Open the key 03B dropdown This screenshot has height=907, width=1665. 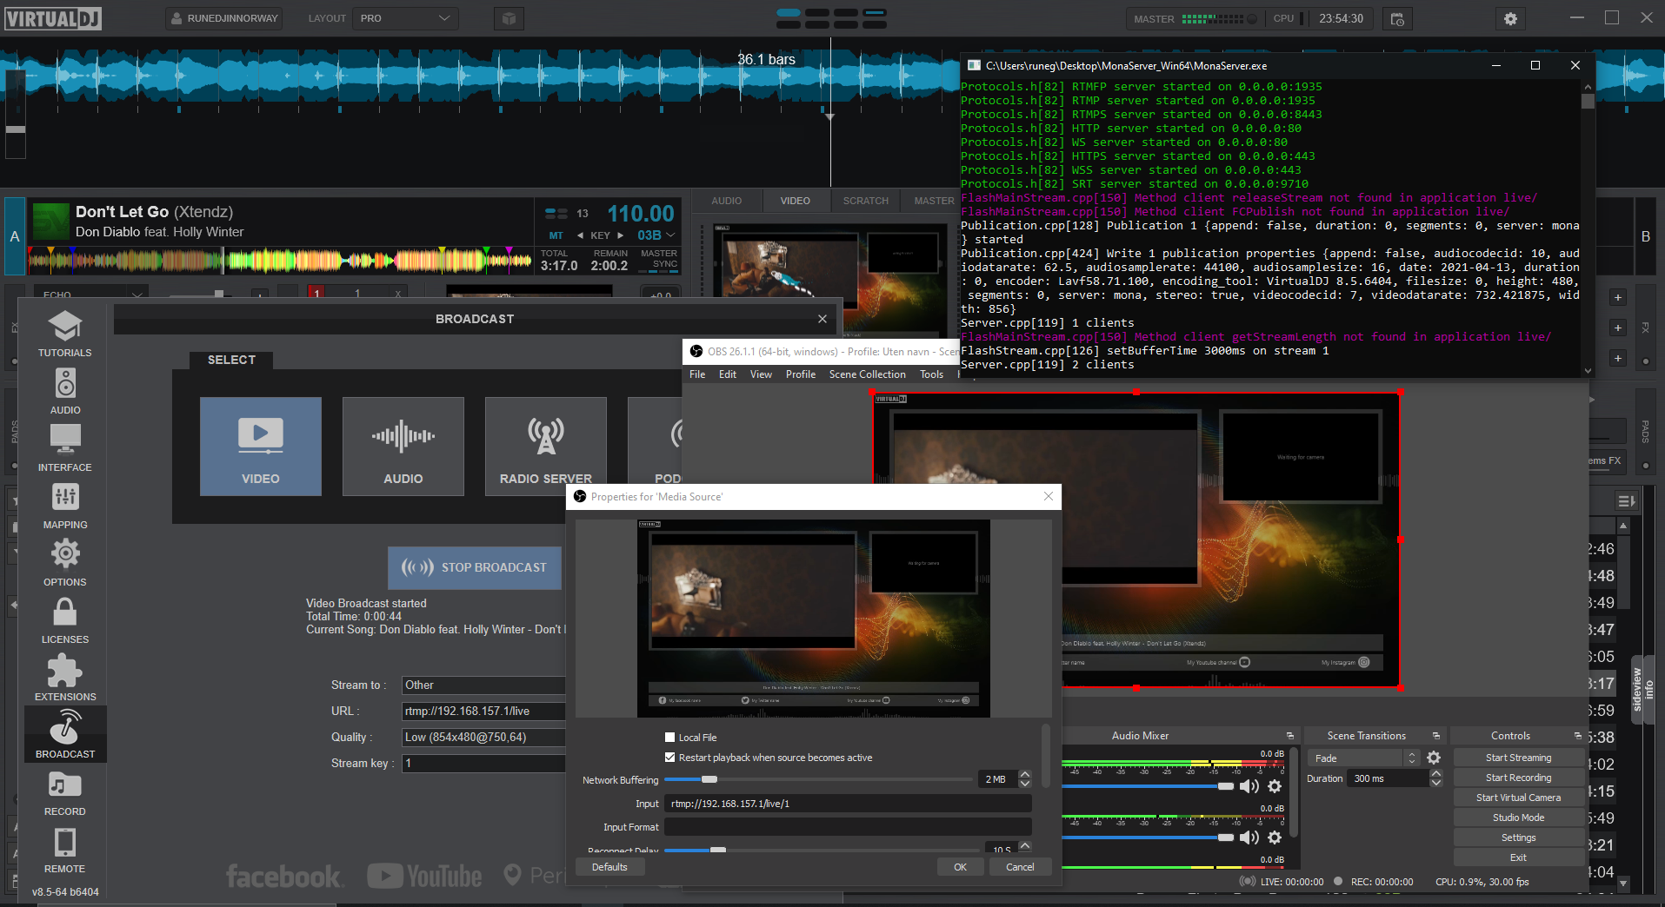656,235
